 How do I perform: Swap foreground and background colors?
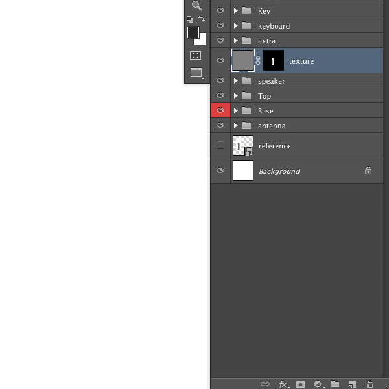(202, 19)
